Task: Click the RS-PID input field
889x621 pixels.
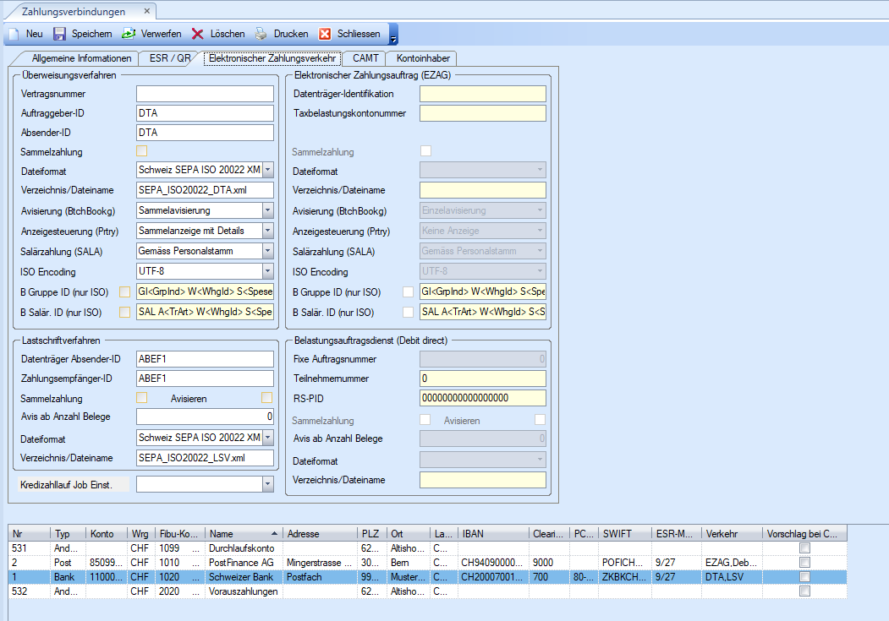Action: coord(482,398)
